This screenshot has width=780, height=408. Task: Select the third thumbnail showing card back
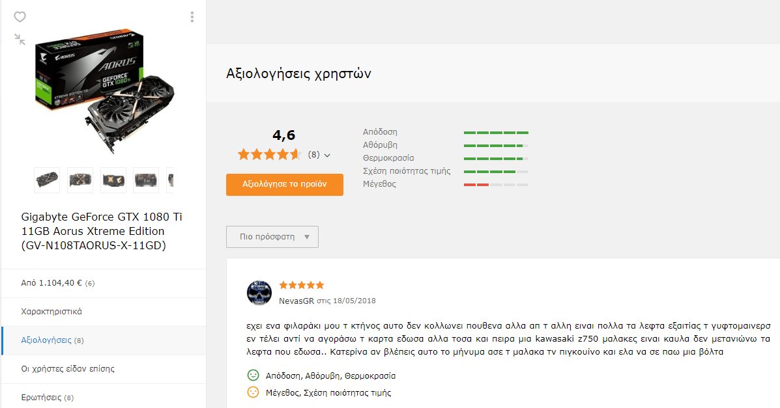tap(113, 180)
